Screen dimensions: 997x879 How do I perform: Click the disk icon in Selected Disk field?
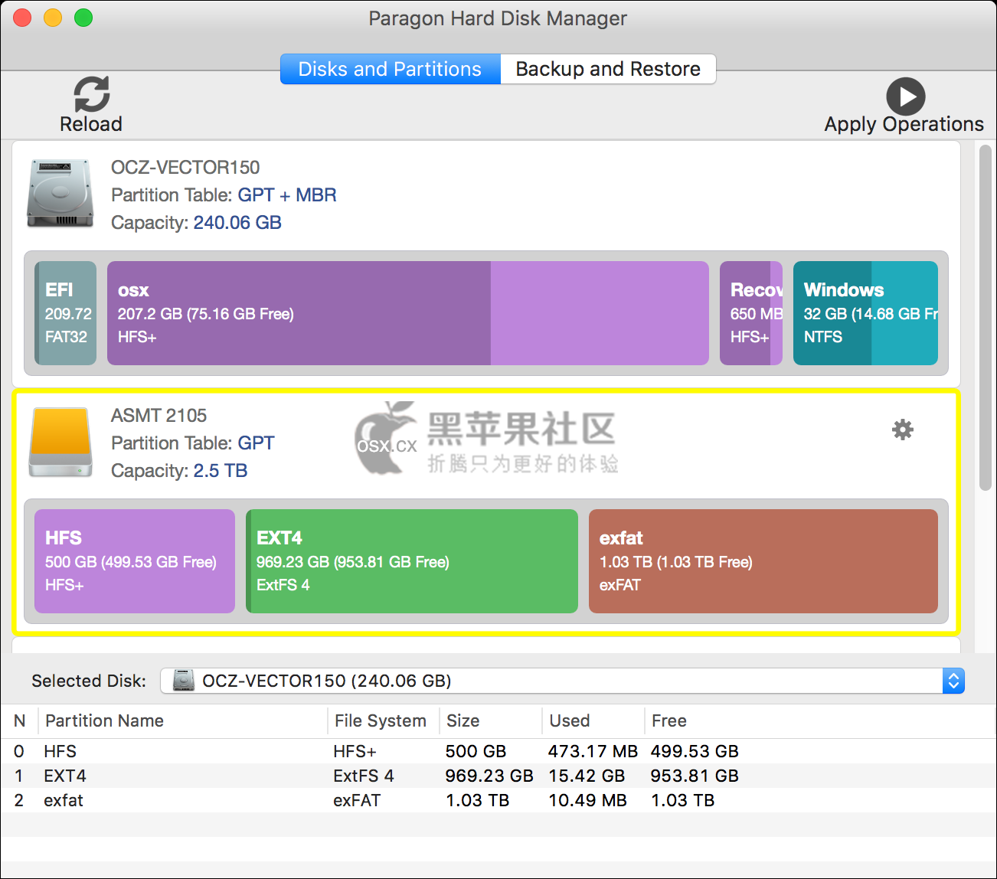click(x=183, y=681)
